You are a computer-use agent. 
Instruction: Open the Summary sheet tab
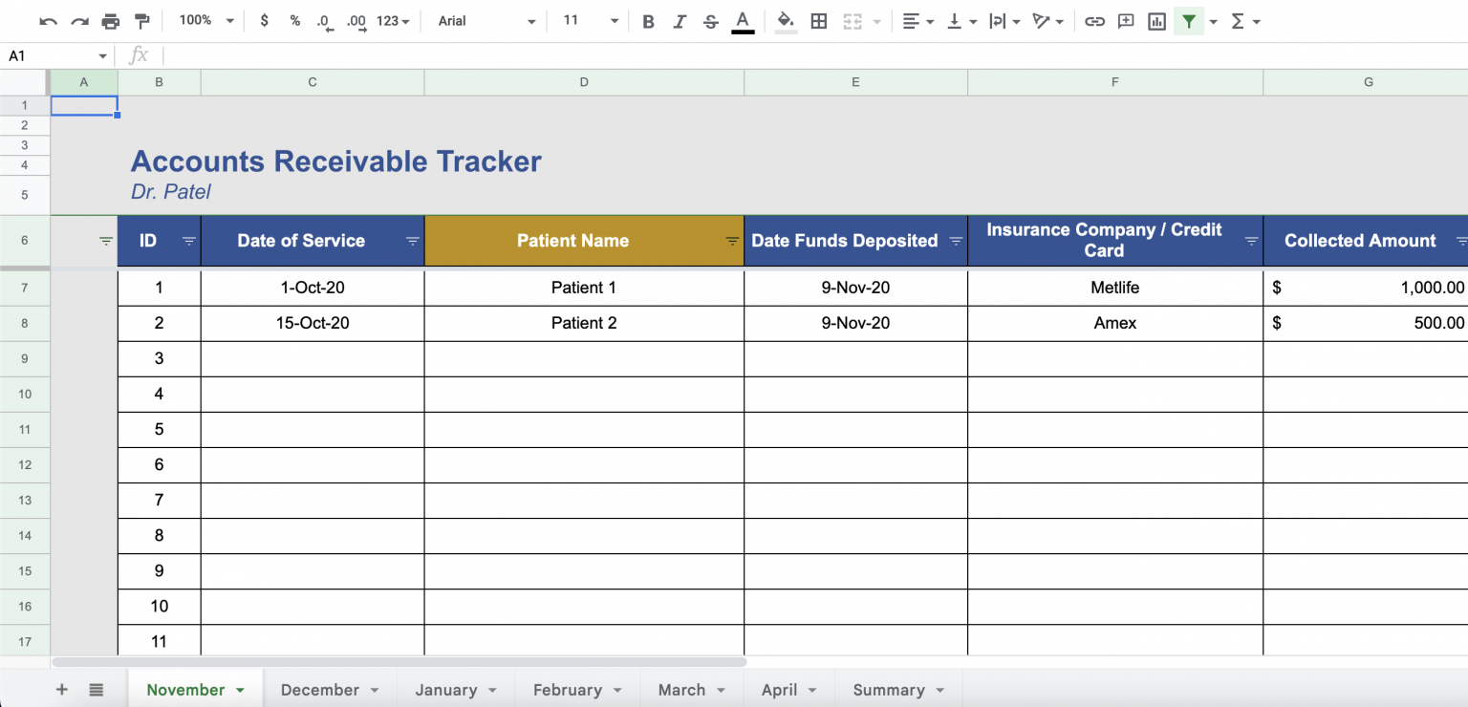[890, 689]
